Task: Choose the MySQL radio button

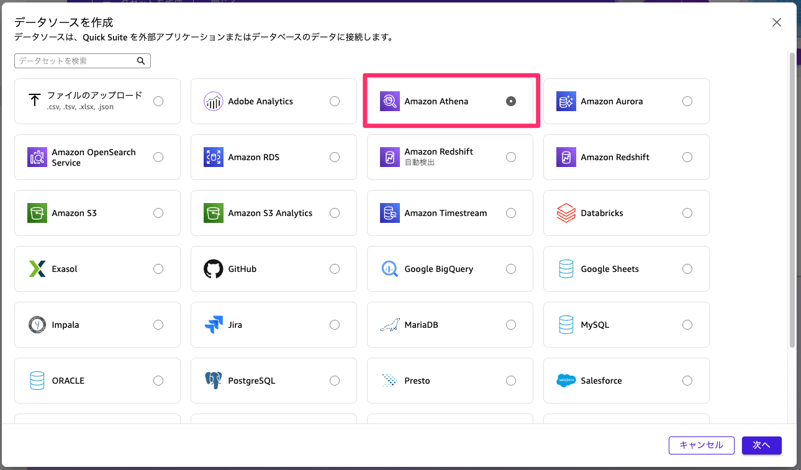Action: 687,325
